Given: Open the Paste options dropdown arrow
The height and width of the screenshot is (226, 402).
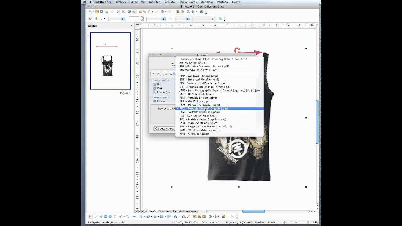Looking at the screenshot, I should (153, 12).
